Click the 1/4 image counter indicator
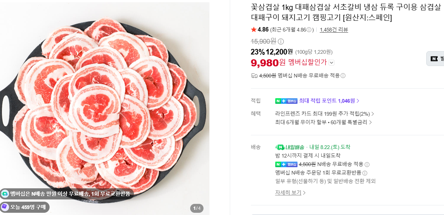Image resolution: width=444 pixels, height=215 pixels. [x=197, y=208]
